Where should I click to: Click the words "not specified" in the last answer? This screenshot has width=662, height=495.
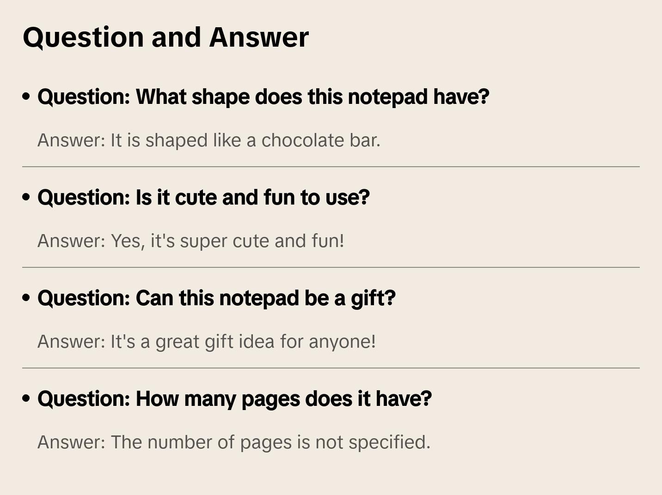pyautogui.click(x=373, y=442)
